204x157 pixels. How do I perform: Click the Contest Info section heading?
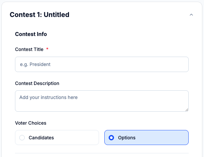31,34
